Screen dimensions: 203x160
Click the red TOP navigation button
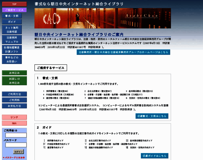[x=14, y=4]
